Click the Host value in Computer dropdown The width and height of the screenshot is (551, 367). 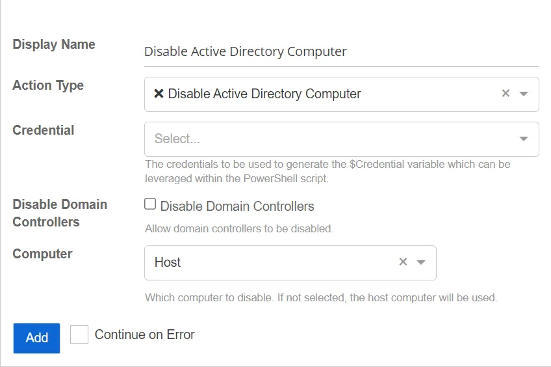click(168, 262)
